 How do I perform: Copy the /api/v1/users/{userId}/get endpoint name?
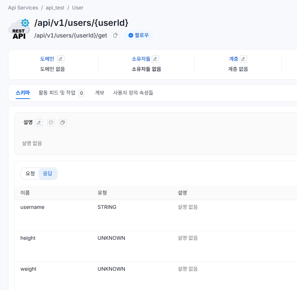pyautogui.click(x=115, y=35)
